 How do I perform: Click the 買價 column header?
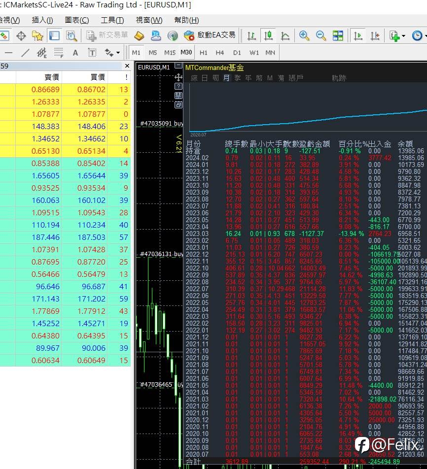85,77
